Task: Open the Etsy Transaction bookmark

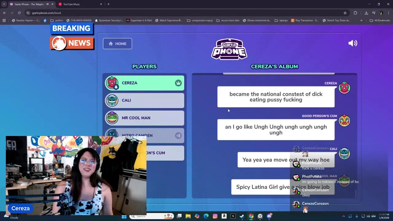Action: (x=305, y=21)
